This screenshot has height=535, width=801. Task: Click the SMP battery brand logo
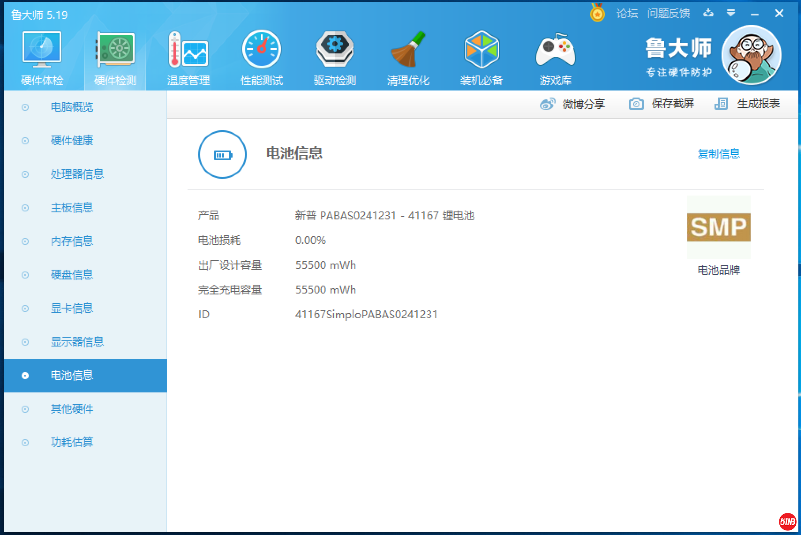pyautogui.click(x=718, y=227)
